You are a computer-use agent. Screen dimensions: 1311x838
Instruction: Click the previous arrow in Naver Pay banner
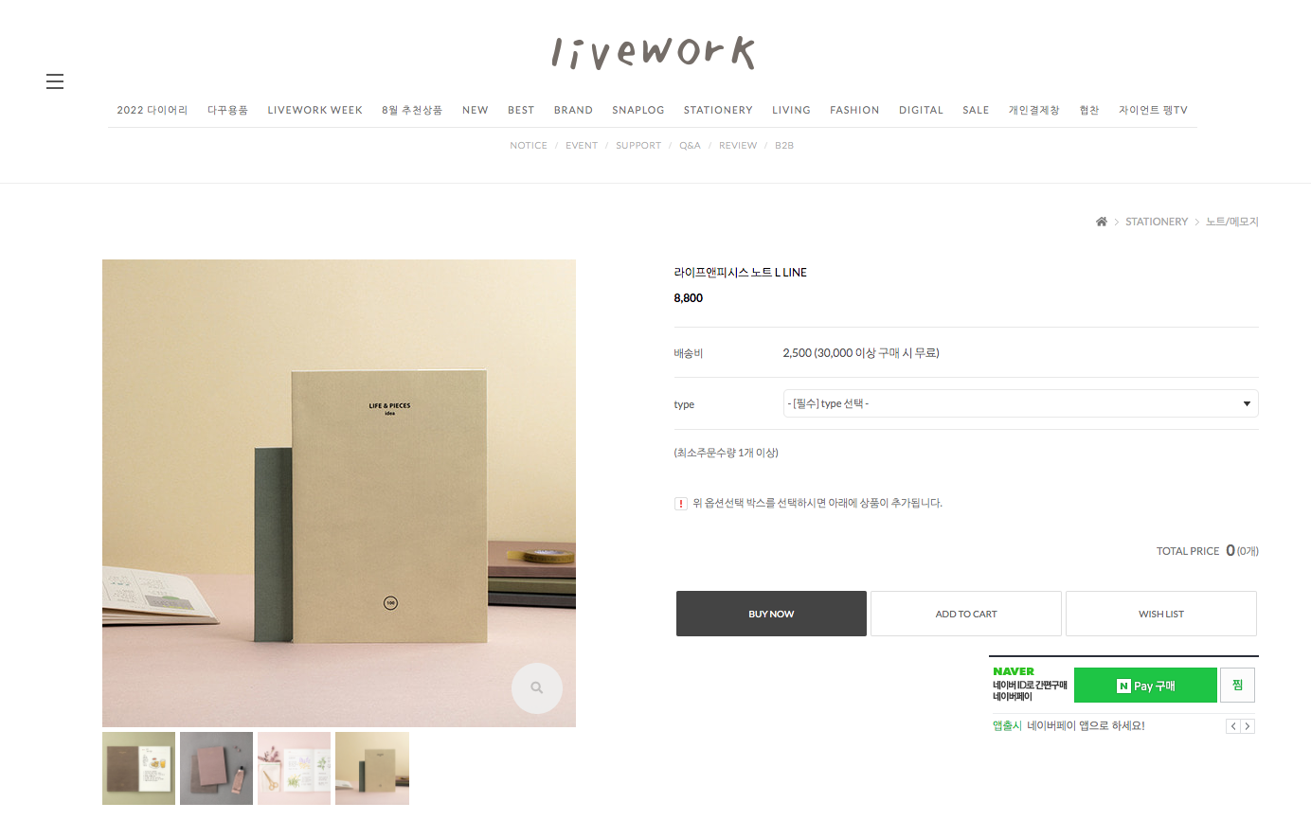tap(1233, 726)
